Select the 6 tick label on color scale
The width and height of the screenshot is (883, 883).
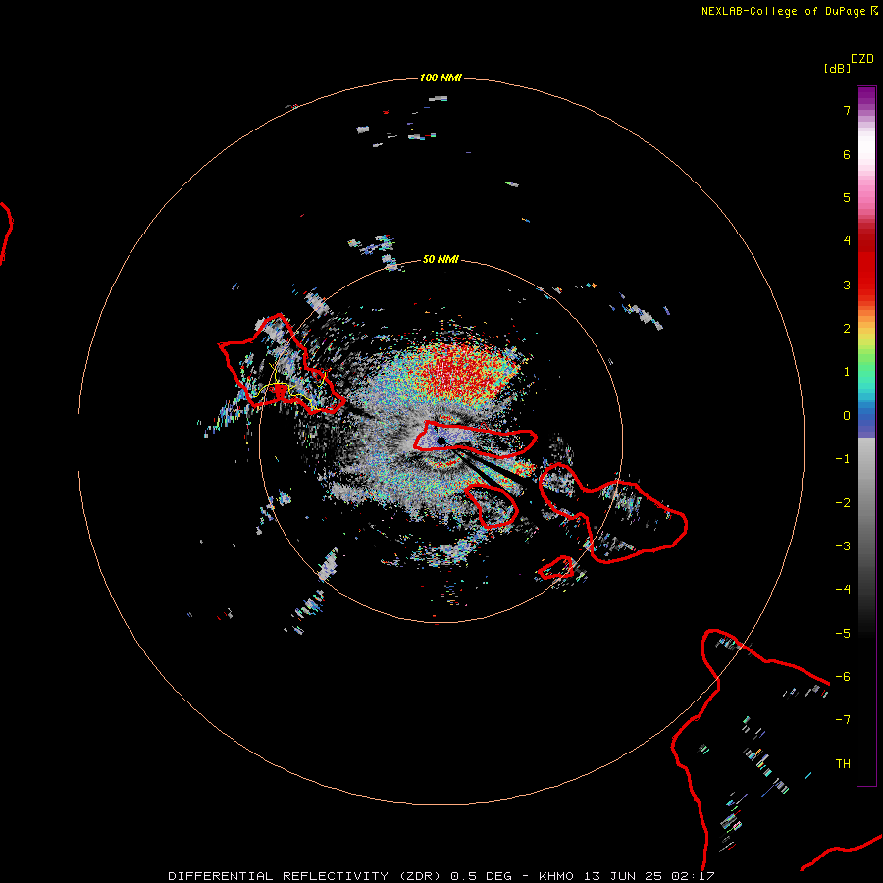point(847,154)
